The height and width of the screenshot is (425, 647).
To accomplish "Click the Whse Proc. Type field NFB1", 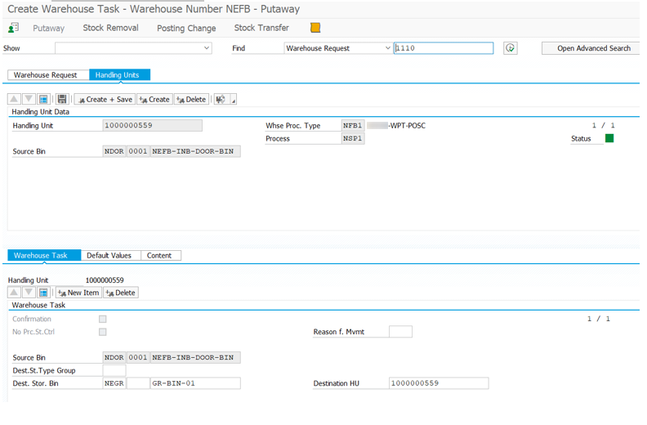I will pyautogui.click(x=353, y=125).
